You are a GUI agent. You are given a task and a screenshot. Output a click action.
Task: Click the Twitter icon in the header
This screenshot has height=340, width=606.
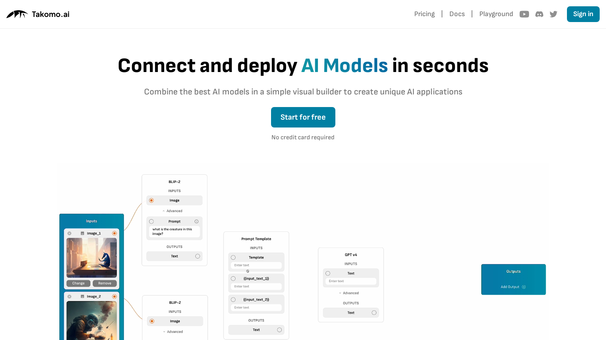point(554,14)
